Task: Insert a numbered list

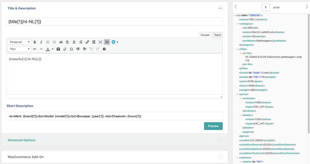Action: 54,42
